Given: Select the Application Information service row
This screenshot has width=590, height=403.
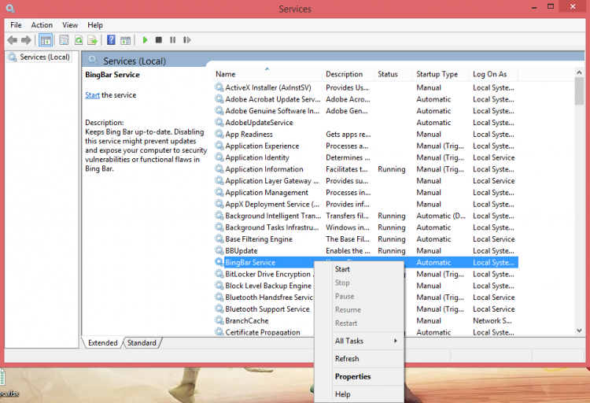Looking at the screenshot, I should [264, 169].
